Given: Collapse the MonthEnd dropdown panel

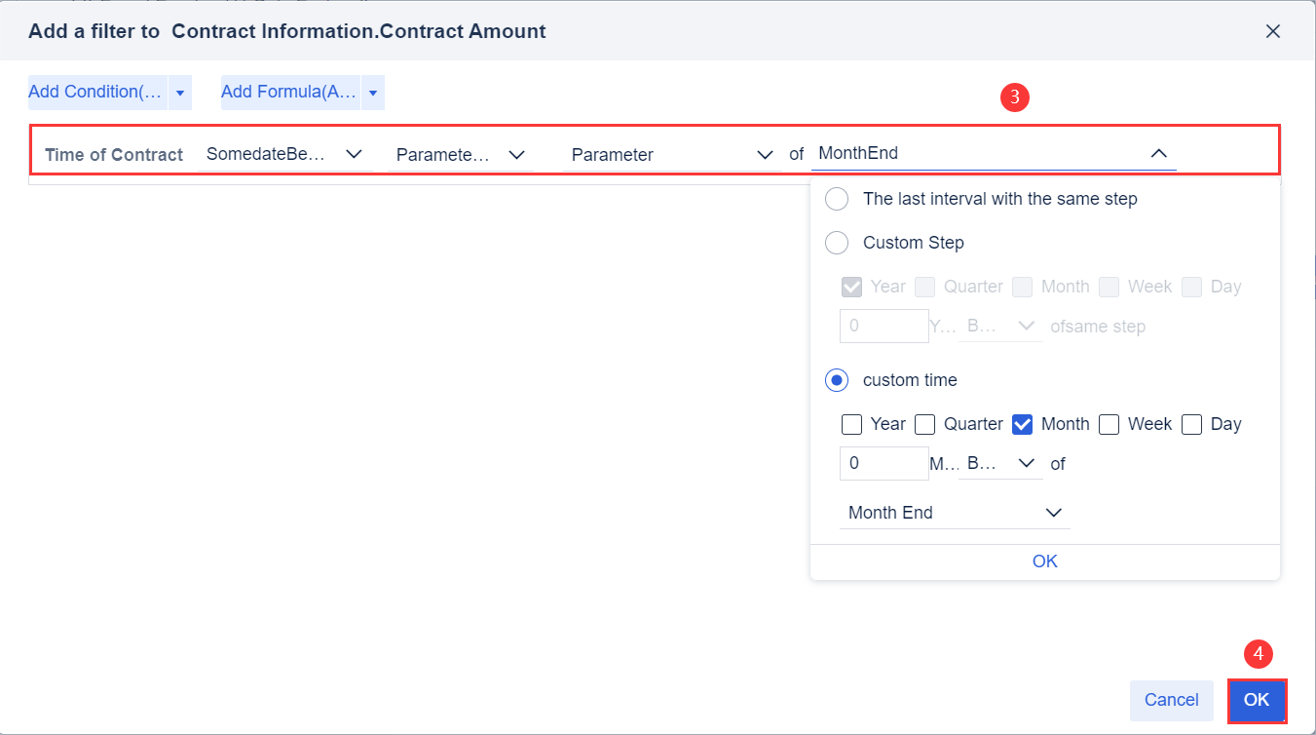Looking at the screenshot, I should pos(1158,153).
